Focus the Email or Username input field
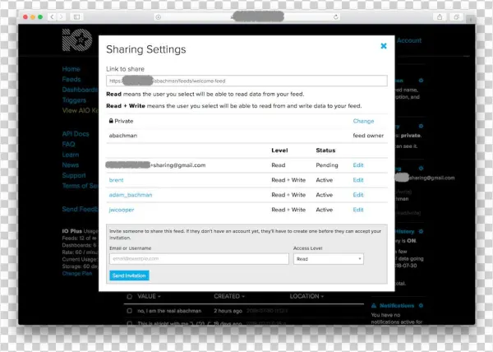Screen dimensions: 493x352 [x=199, y=259]
